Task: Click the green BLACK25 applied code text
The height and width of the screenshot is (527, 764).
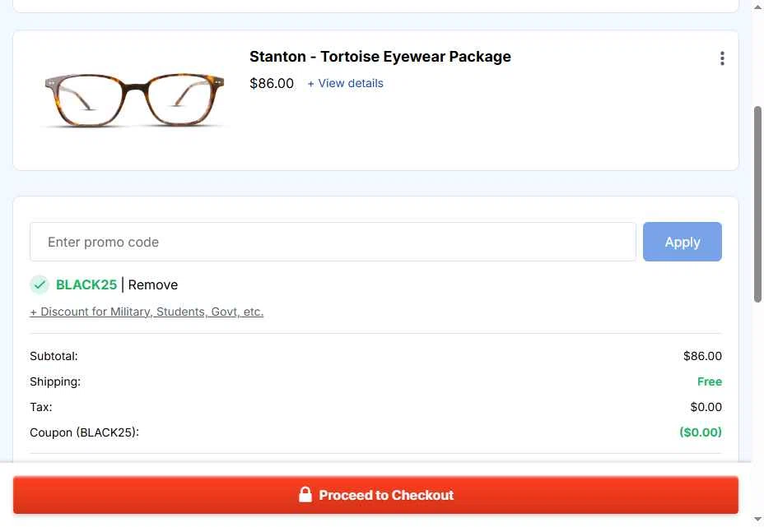Action: (86, 284)
